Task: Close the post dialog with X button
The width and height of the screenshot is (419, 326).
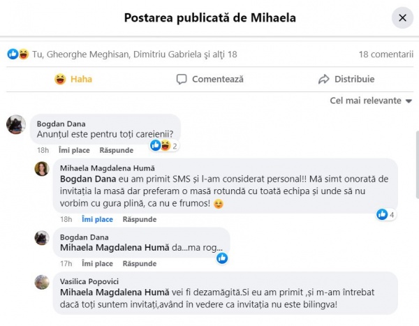Action: point(402,17)
